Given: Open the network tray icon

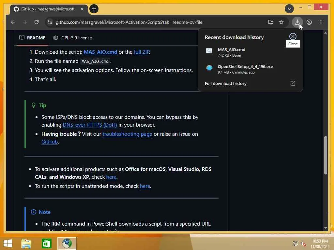Looking at the screenshot, I should pyautogui.click(x=295, y=243).
